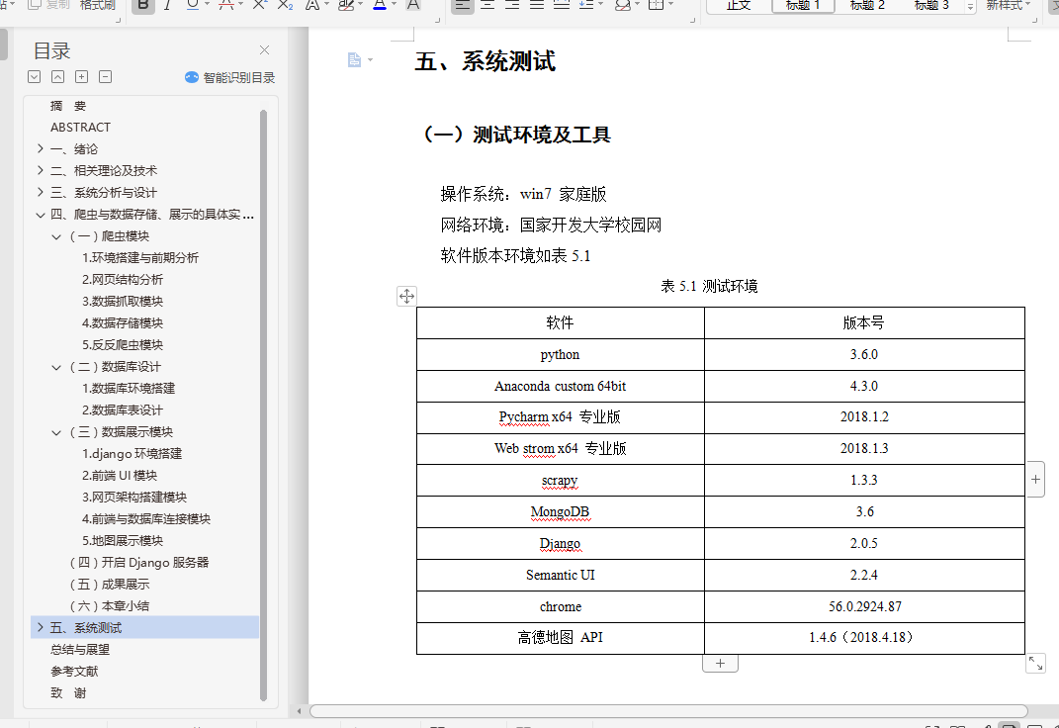Toggle italic formatting in the toolbar
1059x728 pixels.
point(167,5)
